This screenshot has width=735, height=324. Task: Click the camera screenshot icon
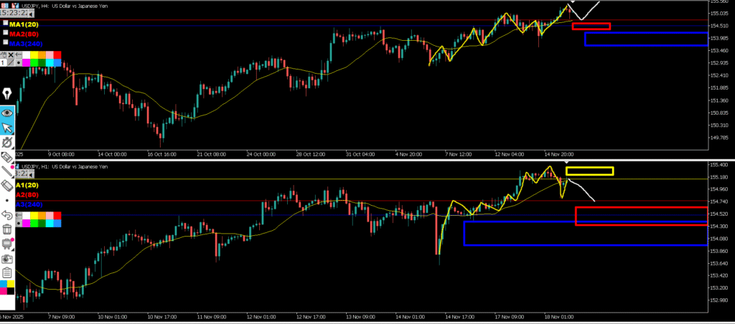point(8,258)
